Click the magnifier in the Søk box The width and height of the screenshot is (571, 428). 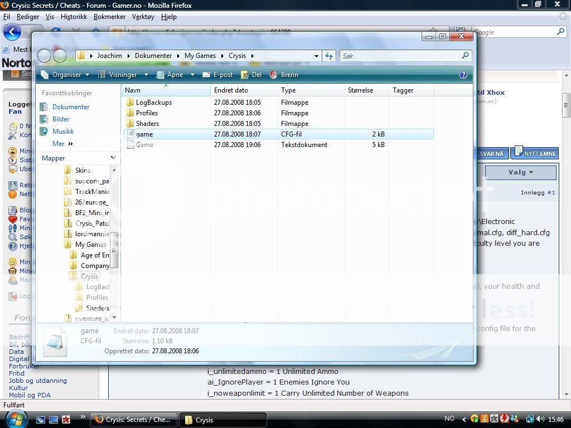coord(465,56)
